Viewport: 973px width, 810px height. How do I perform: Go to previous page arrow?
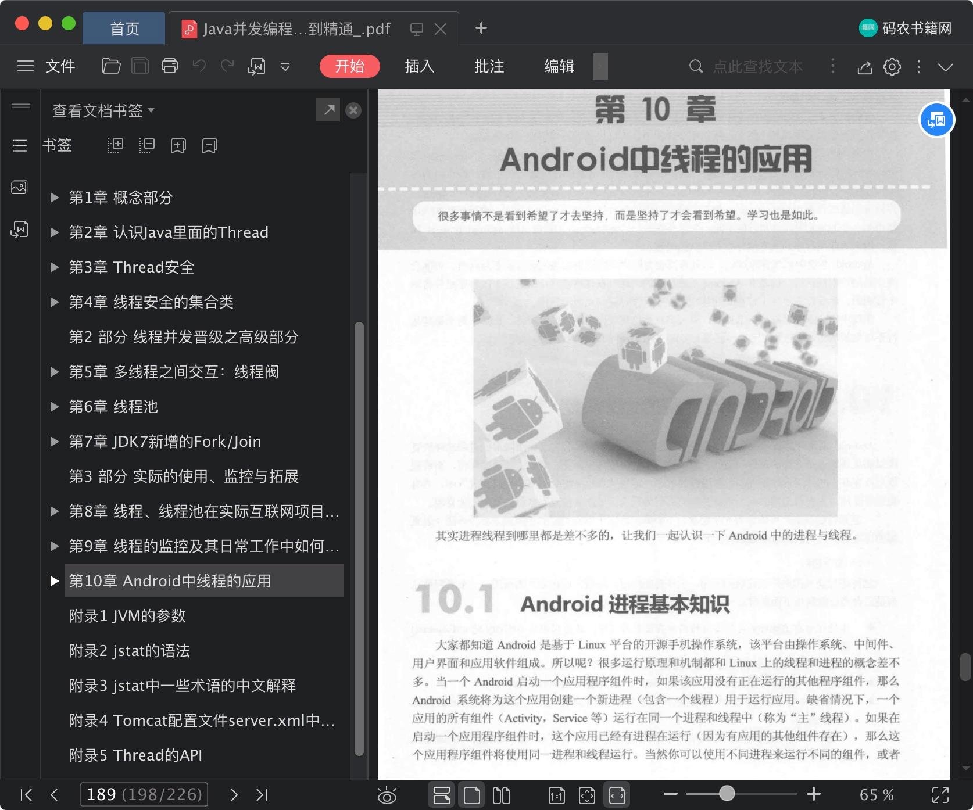54,794
